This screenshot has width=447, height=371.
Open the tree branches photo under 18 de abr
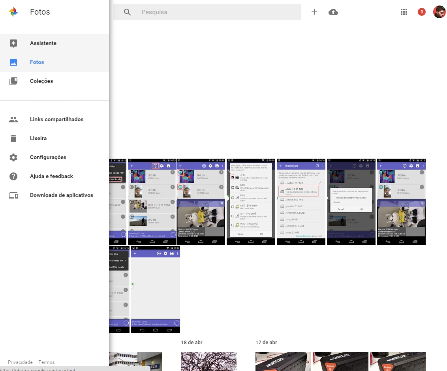pos(208,361)
